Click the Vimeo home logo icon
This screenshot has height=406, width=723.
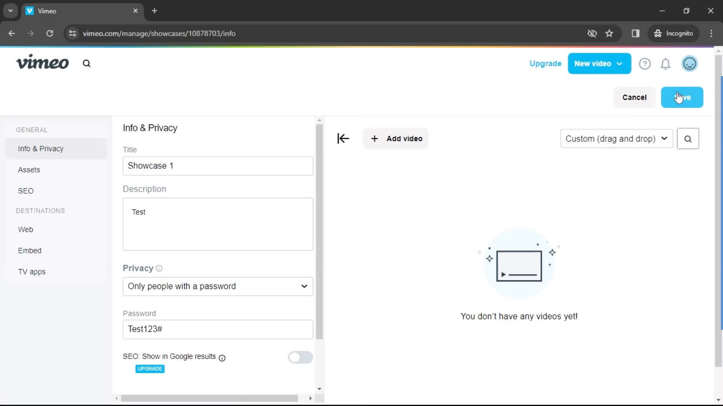[43, 64]
